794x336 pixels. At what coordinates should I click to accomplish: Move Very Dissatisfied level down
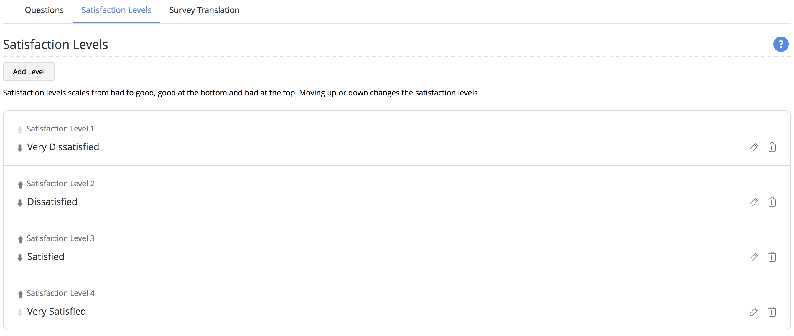[x=20, y=148]
